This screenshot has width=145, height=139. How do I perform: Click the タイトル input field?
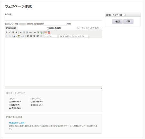53,18
